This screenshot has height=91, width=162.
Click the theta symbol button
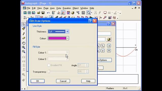[x=109, y=51]
